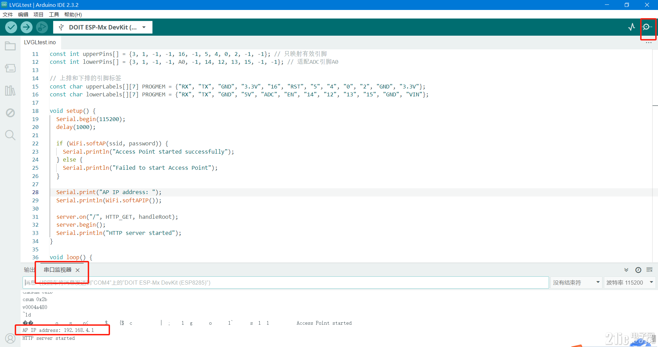The width and height of the screenshot is (658, 347).
Task: Open the Library Manager panel
Action: 10,91
